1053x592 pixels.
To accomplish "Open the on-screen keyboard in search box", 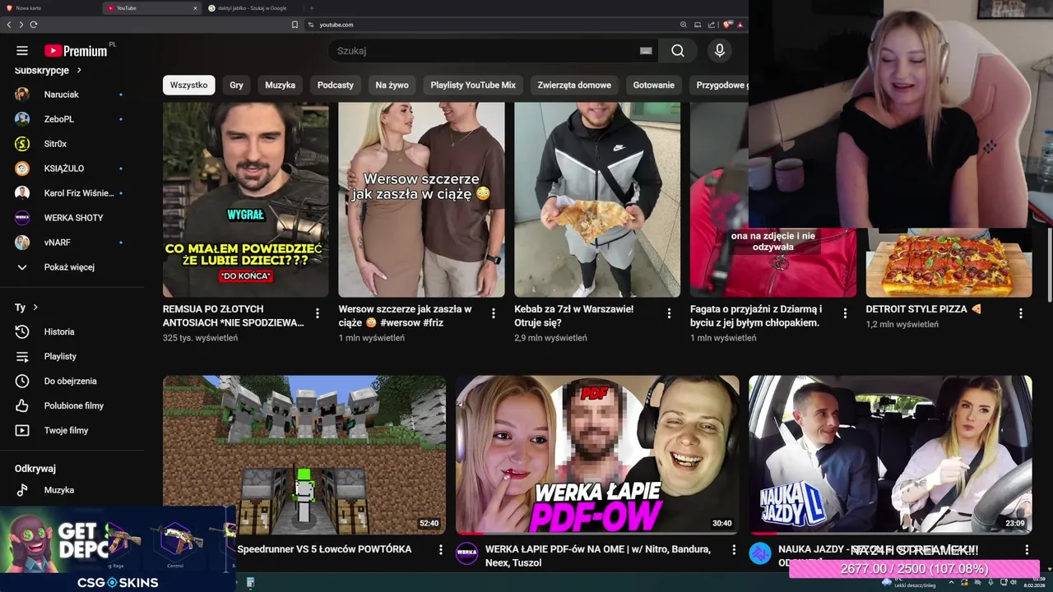I will click(x=646, y=51).
